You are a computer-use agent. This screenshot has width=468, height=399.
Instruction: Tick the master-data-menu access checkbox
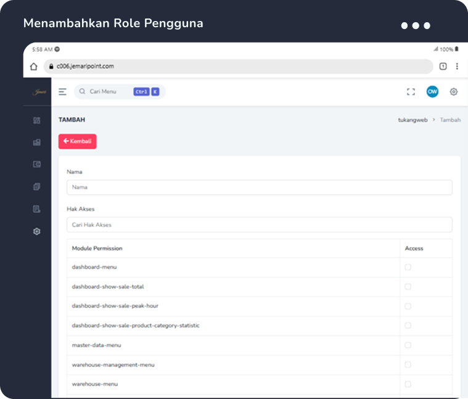pyautogui.click(x=408, y=345)
